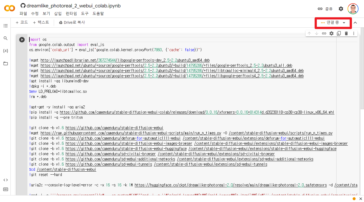Click the '!dpkg -i *.deb' line

(43, 86)
